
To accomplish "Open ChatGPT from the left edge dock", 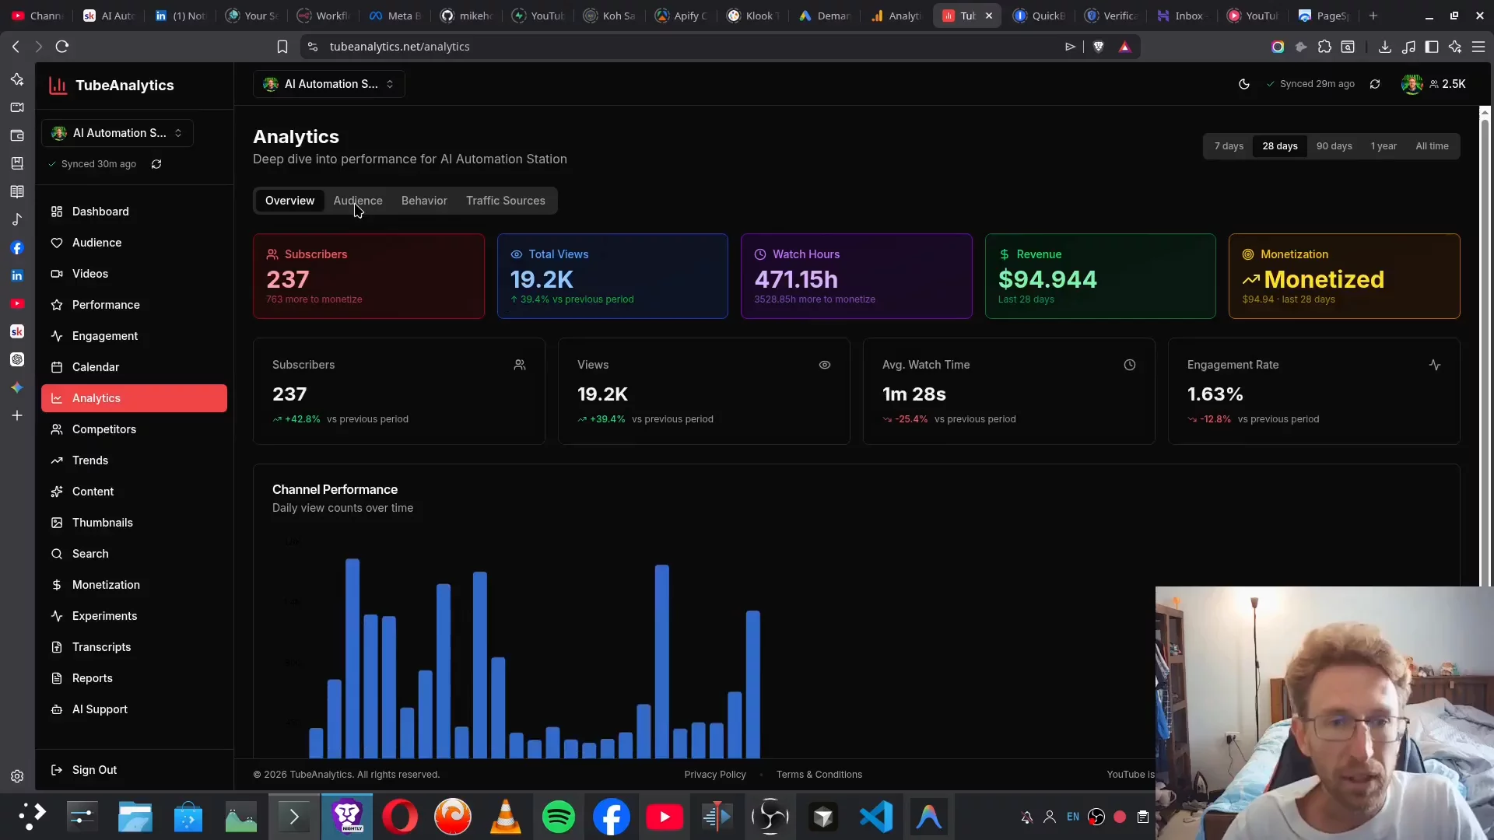I will [x=17, y=359].
